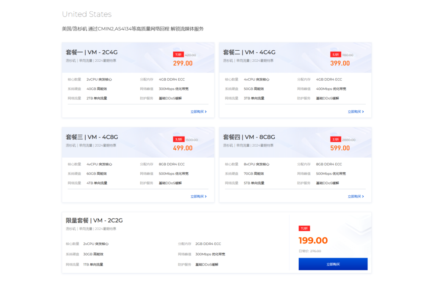Click the blue 立即购买 button for 限量套餐
This screenshot has width=434, height=285.
tap(333, 264)
